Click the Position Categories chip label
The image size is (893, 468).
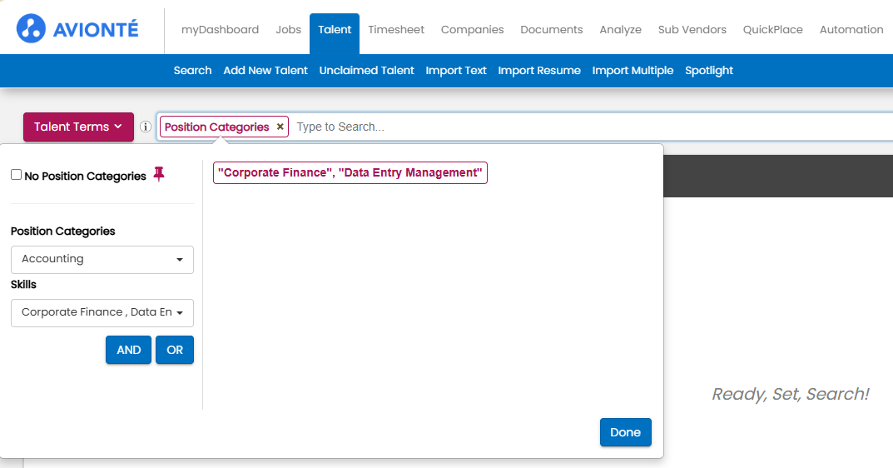pos(217,127)
